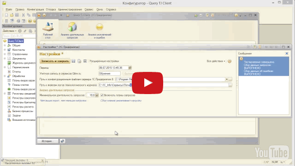Screen dimensions: 295x166
Task: Open dropdown of server config path field
Action: coord(227,79)
